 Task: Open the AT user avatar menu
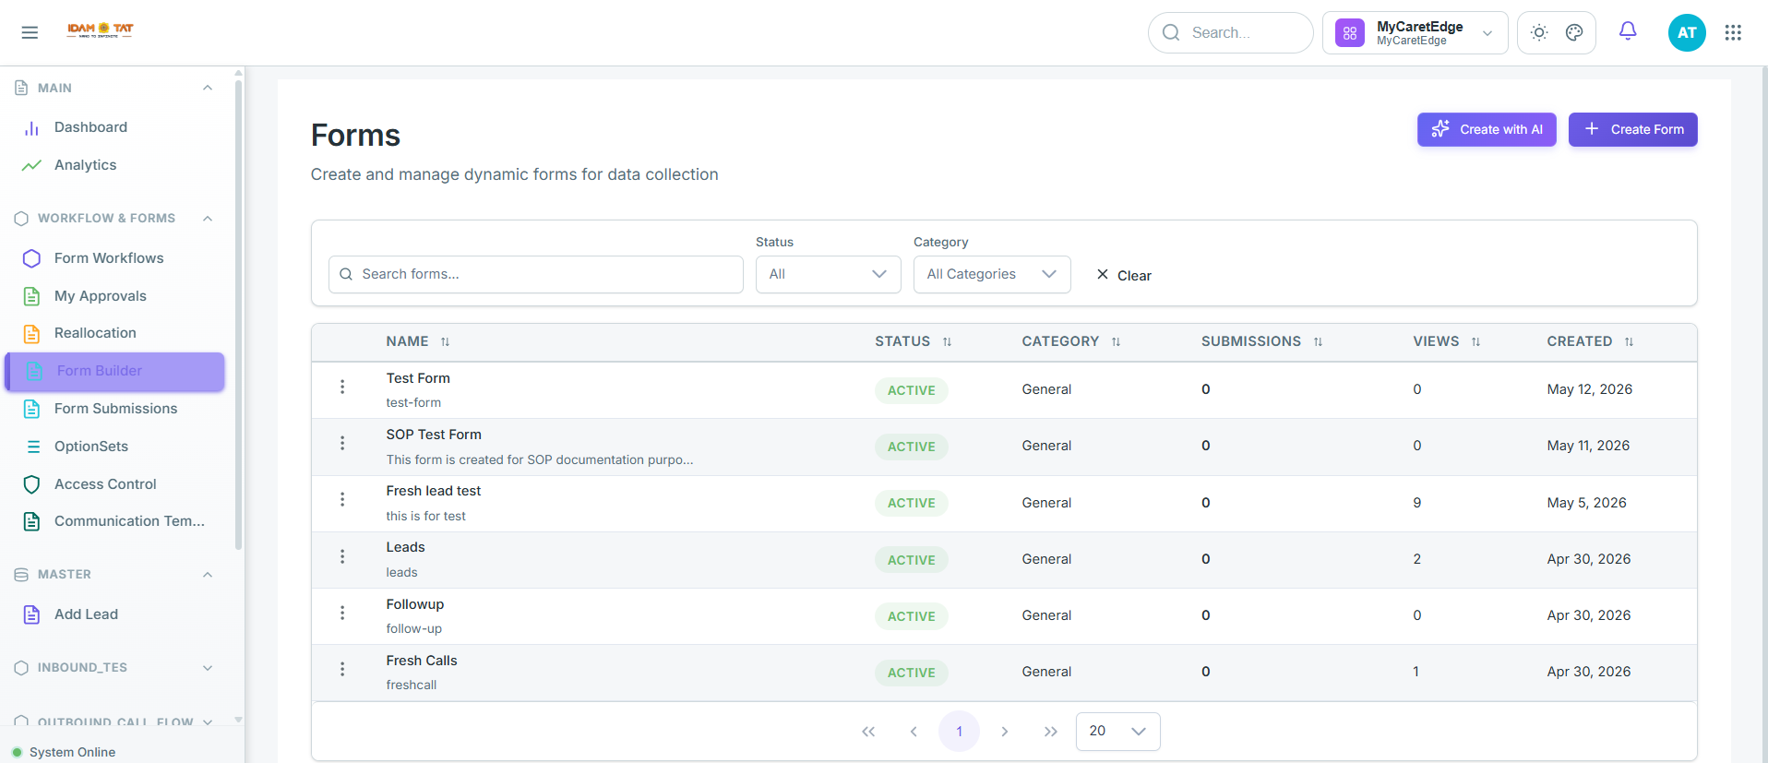pyautogui.click(x=1687, y=32)
